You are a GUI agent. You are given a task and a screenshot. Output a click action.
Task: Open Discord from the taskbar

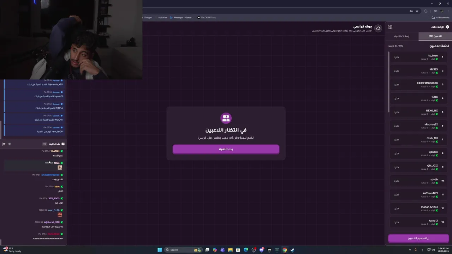[261, 250]
